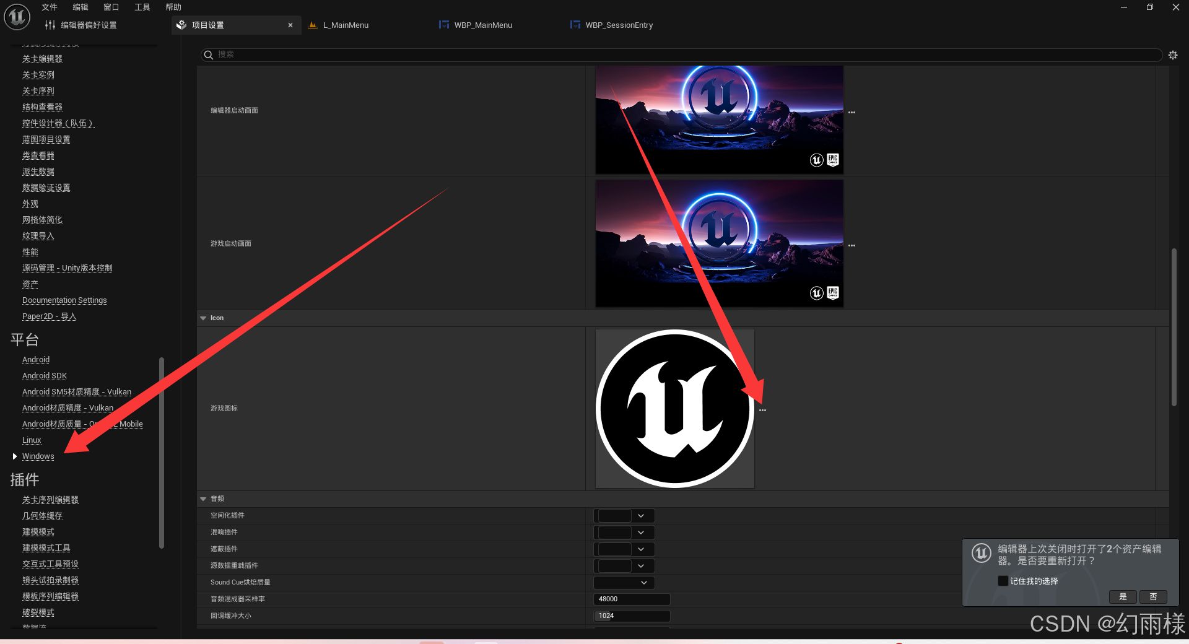Open the 几何体缓存 plugin settings

coord(42,516)
